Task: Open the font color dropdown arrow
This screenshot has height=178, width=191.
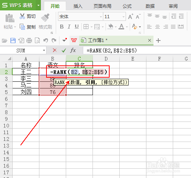Action: point(127,27)
